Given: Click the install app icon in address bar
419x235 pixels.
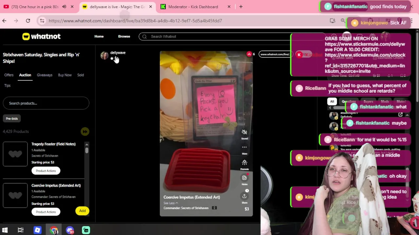Looking at the screenshot, I should [332, 21].
